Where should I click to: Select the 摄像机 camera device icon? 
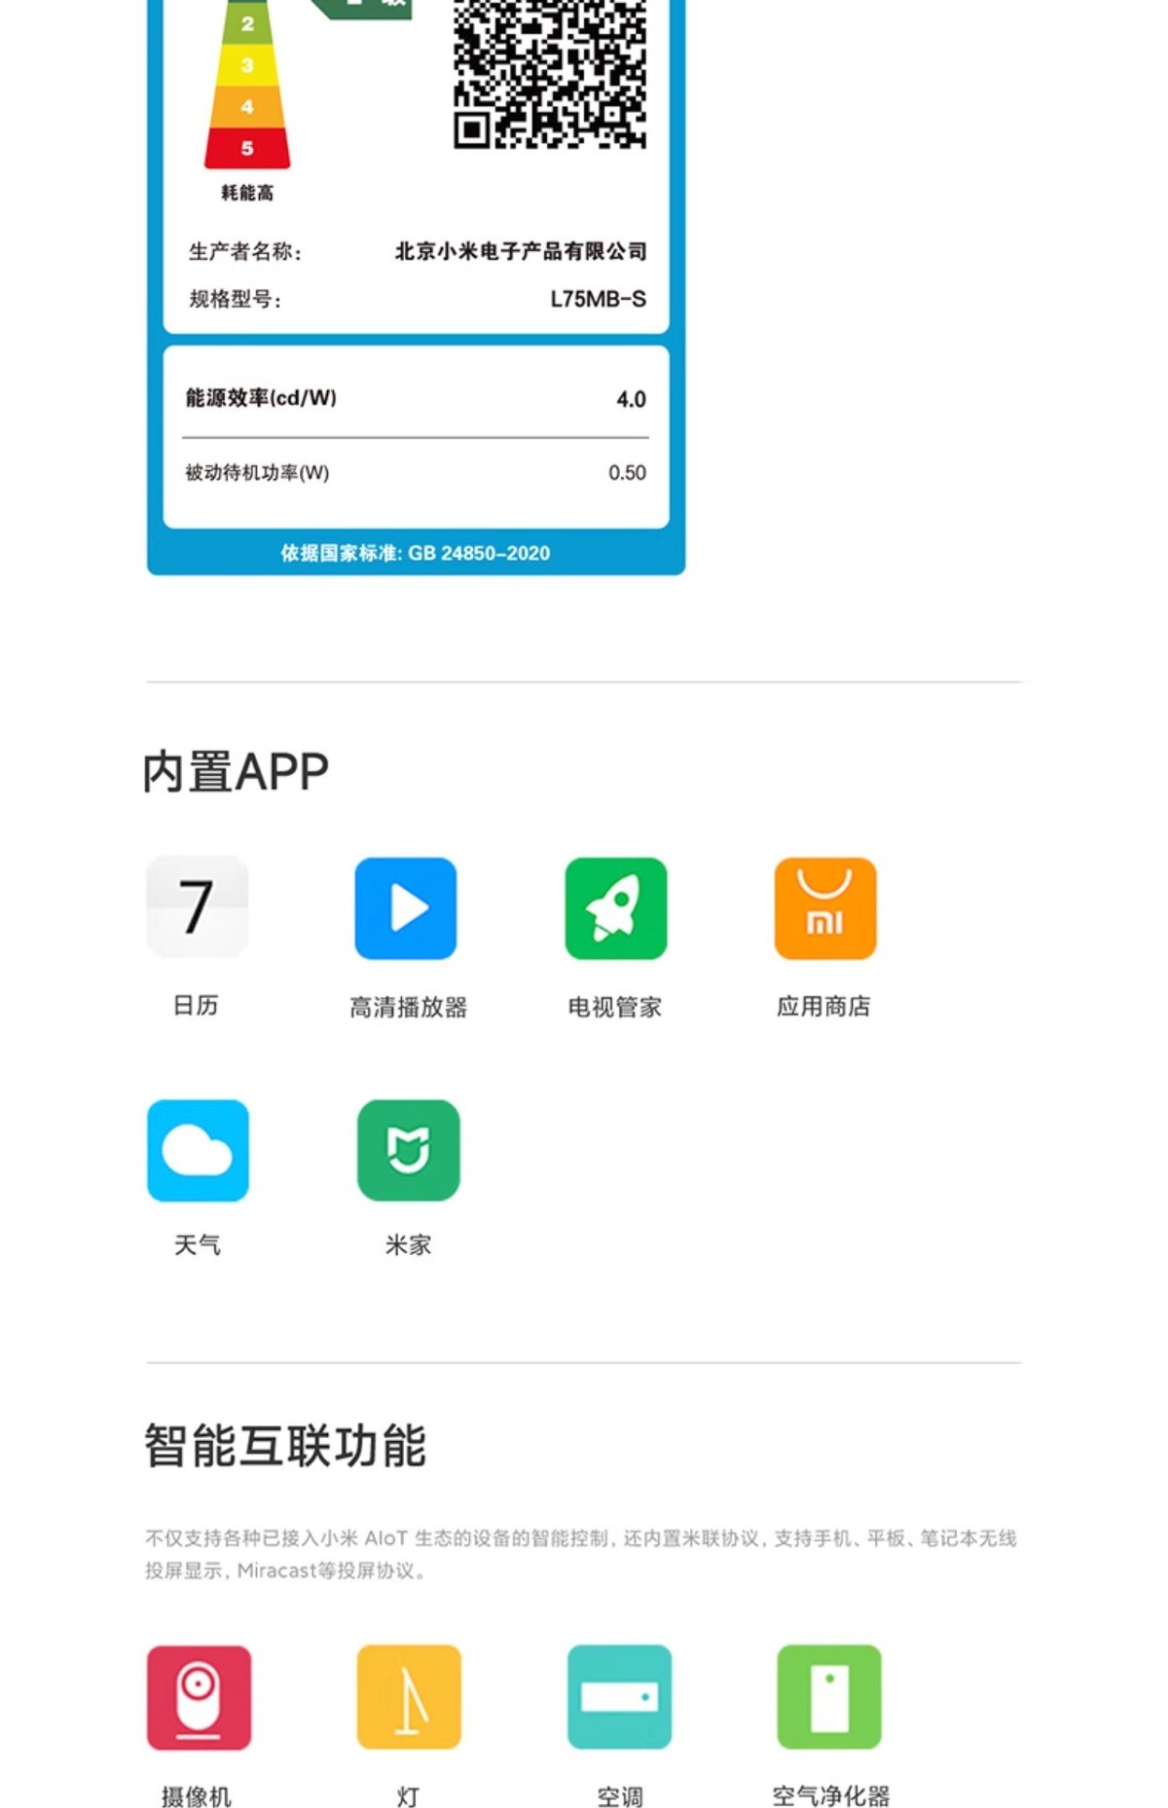(199, 1697)
